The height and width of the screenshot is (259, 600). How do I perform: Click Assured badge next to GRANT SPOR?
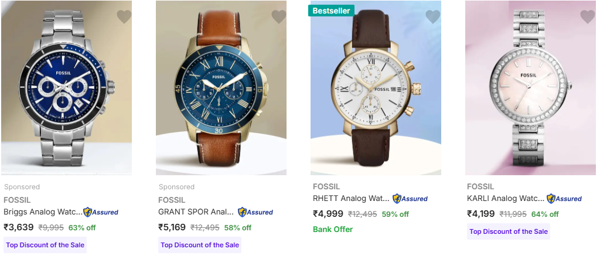(x=255, y=212)
